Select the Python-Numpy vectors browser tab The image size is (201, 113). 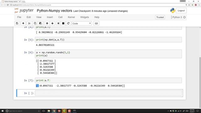pos(11,2)
